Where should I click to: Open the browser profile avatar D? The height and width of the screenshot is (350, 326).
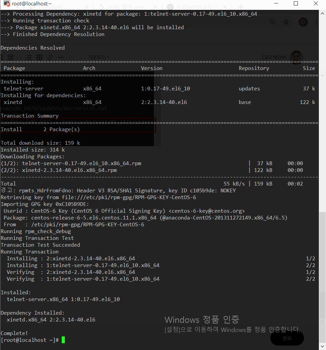pyautogui.click(x=303, y=22)
